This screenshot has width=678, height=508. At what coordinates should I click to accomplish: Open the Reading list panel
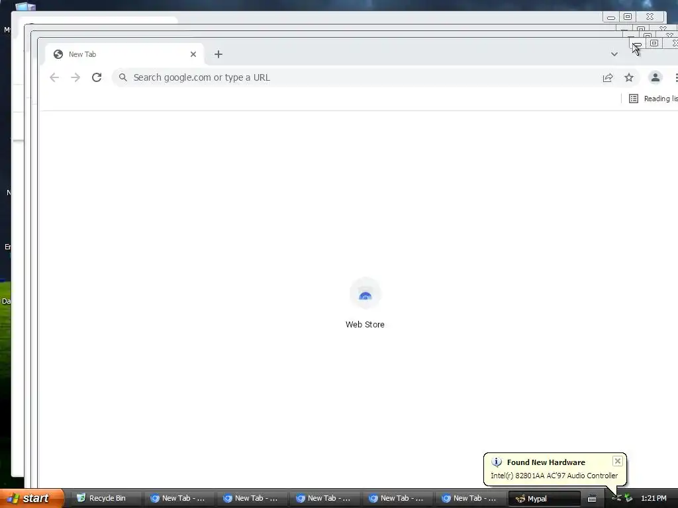point(653,99)
